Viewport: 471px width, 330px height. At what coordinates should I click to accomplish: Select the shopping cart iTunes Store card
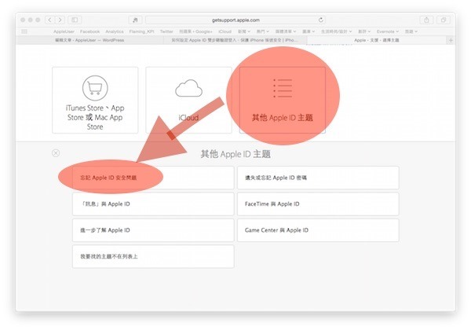[95, 100]
